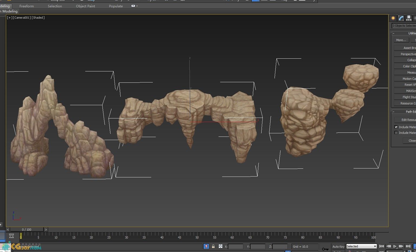
Task: Open the Motion Capture utility
Action: (x=405, y=79)
